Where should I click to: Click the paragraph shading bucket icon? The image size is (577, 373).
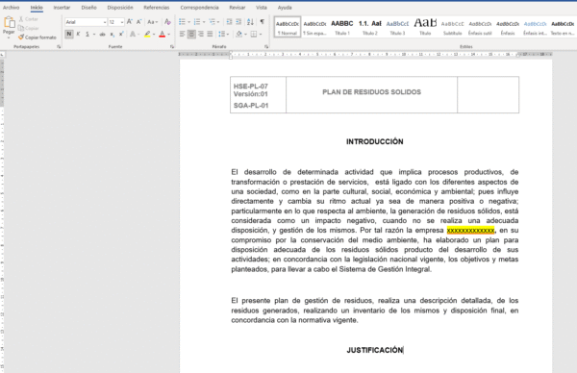(x=238, y=35)
